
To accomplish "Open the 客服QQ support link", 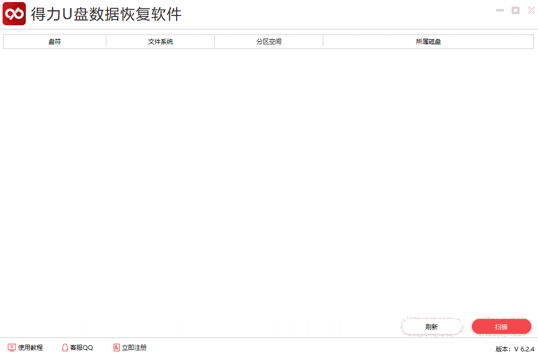I will click(81, 347).
